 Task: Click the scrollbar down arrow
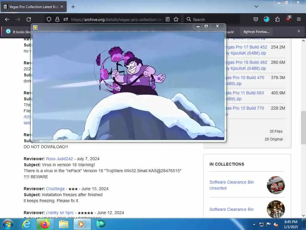click(x=303, y=216)
